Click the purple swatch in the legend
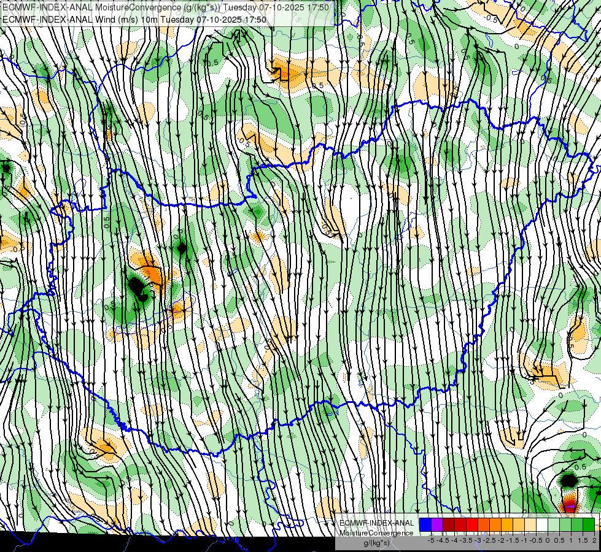601x552 pixels. [437, 525]
